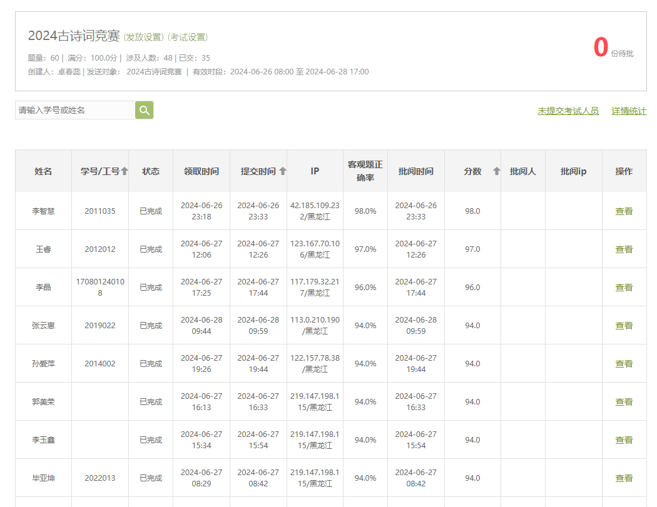Click 查看 for 李智慧
The height and width of the screenshot is (507, 657).
[624, 211]
